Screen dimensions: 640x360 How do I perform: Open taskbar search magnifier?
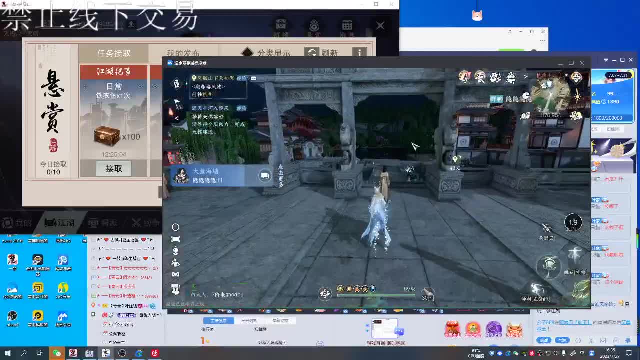tap(24, 353)
